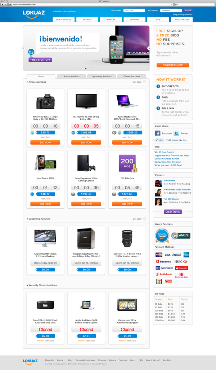Click the Facebook Like thumbs-up button

[159, 140]
